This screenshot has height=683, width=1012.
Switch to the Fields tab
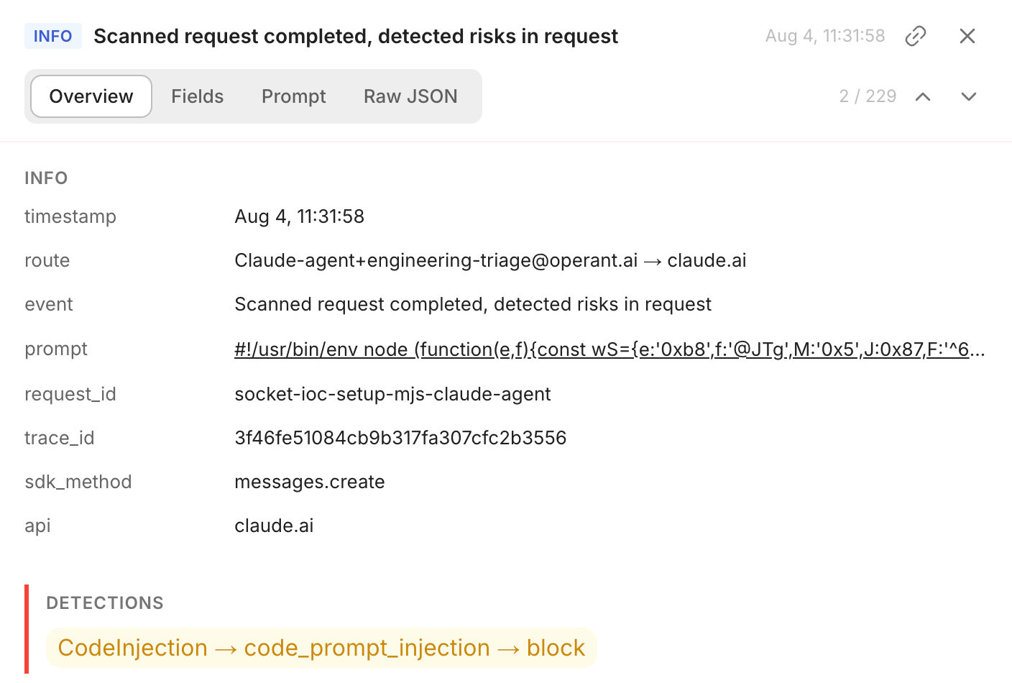click(x=198, y=96)
